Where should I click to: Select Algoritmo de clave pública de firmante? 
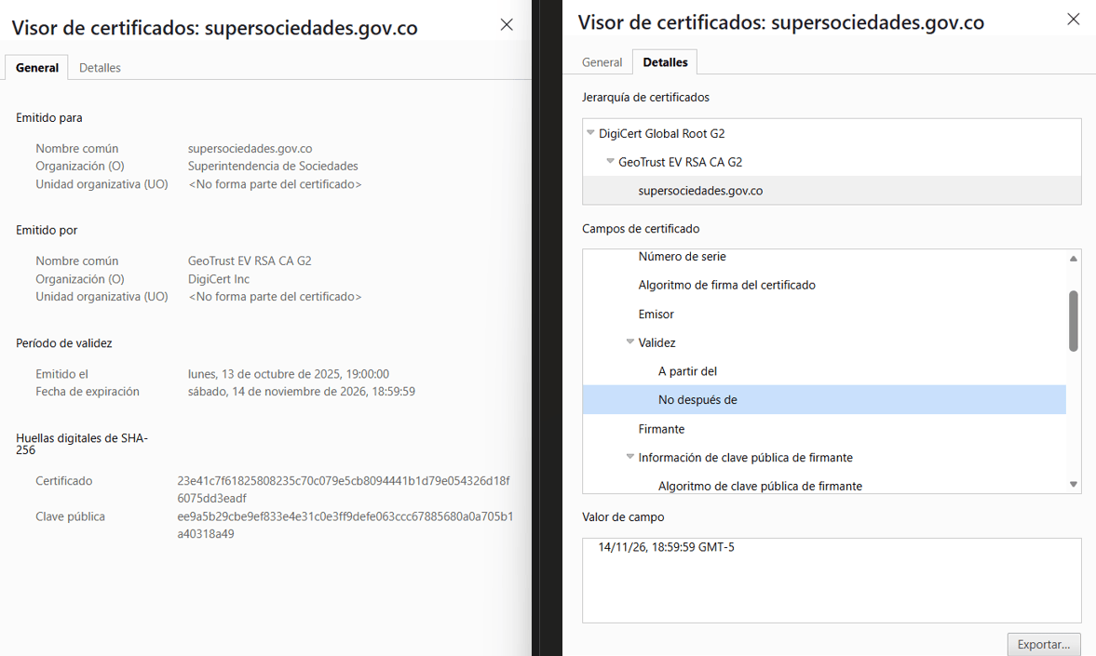(759, 486)
